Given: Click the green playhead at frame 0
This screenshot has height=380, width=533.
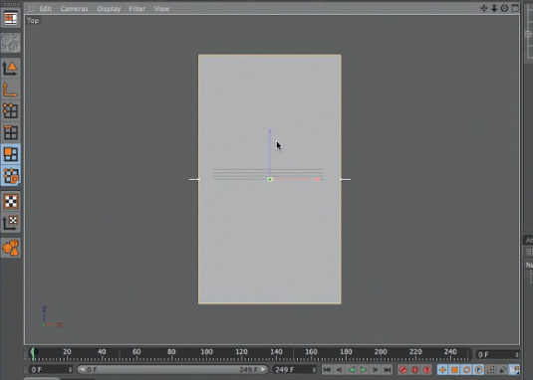Looking at the screenshot, I should [33, 353].
